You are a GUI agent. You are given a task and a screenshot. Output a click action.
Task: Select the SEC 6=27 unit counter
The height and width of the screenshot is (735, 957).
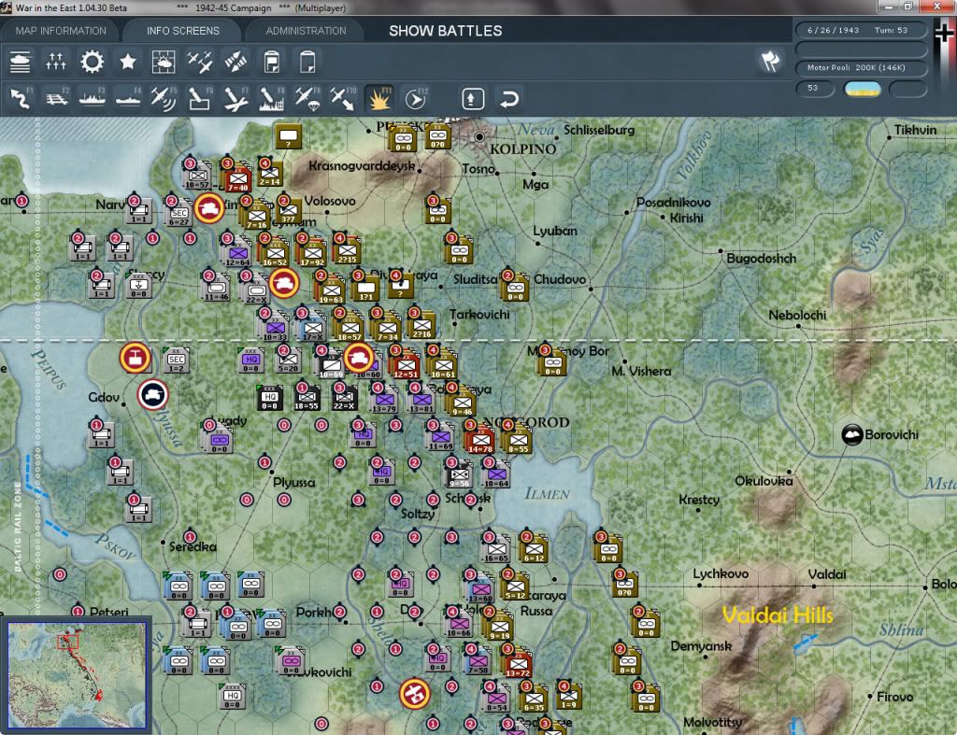[x=179, y=214]
